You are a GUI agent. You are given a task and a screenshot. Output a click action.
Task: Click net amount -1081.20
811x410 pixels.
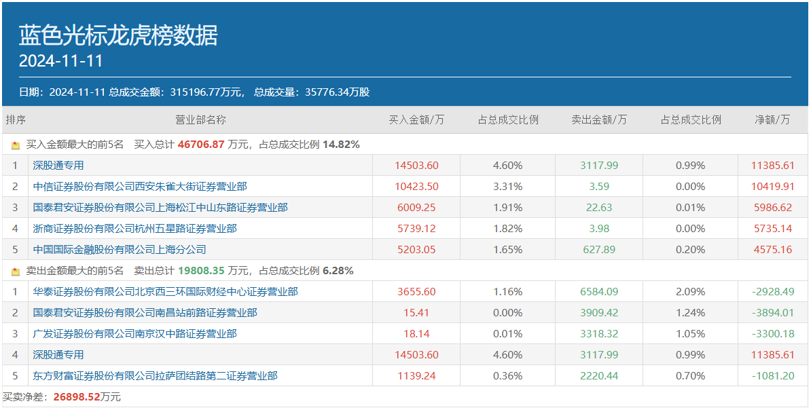[x=773, y=376]
